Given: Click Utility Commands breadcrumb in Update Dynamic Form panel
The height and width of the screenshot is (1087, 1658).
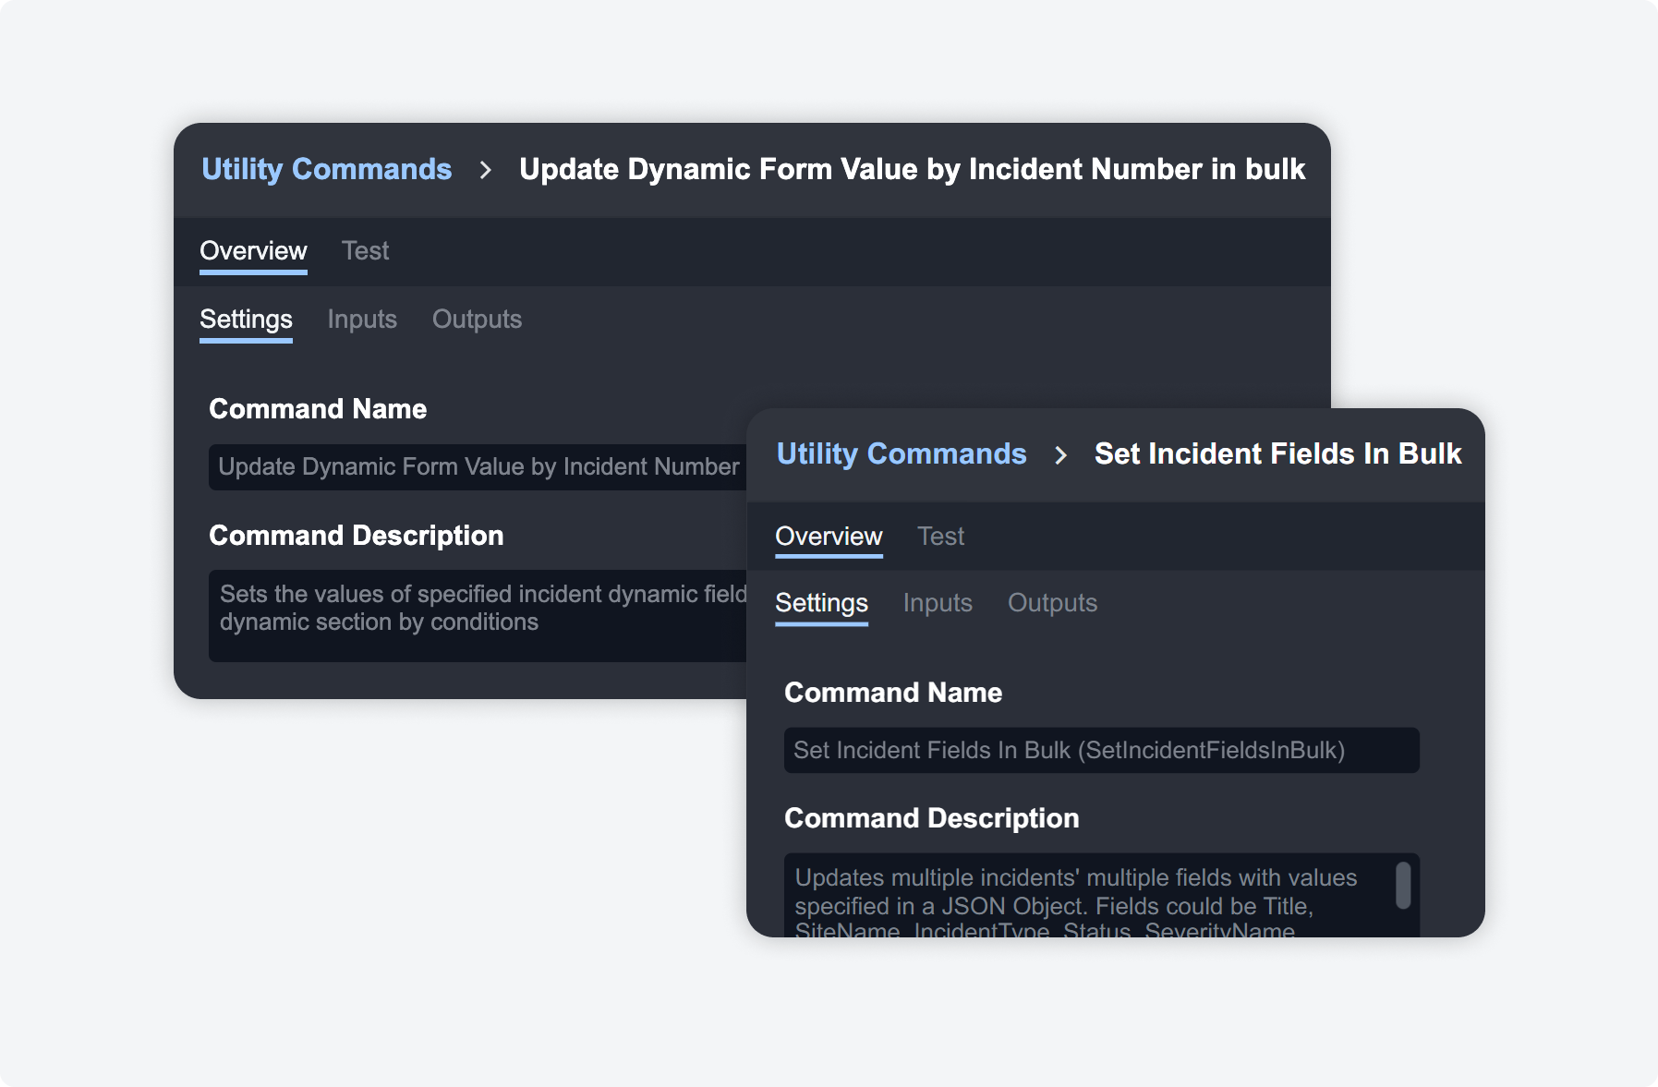Looking at the screenshot, I should pos(326,169).
